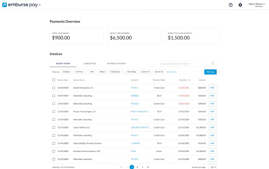
Task: Open the settings gear icon
Action: click(x=240, y=5)
